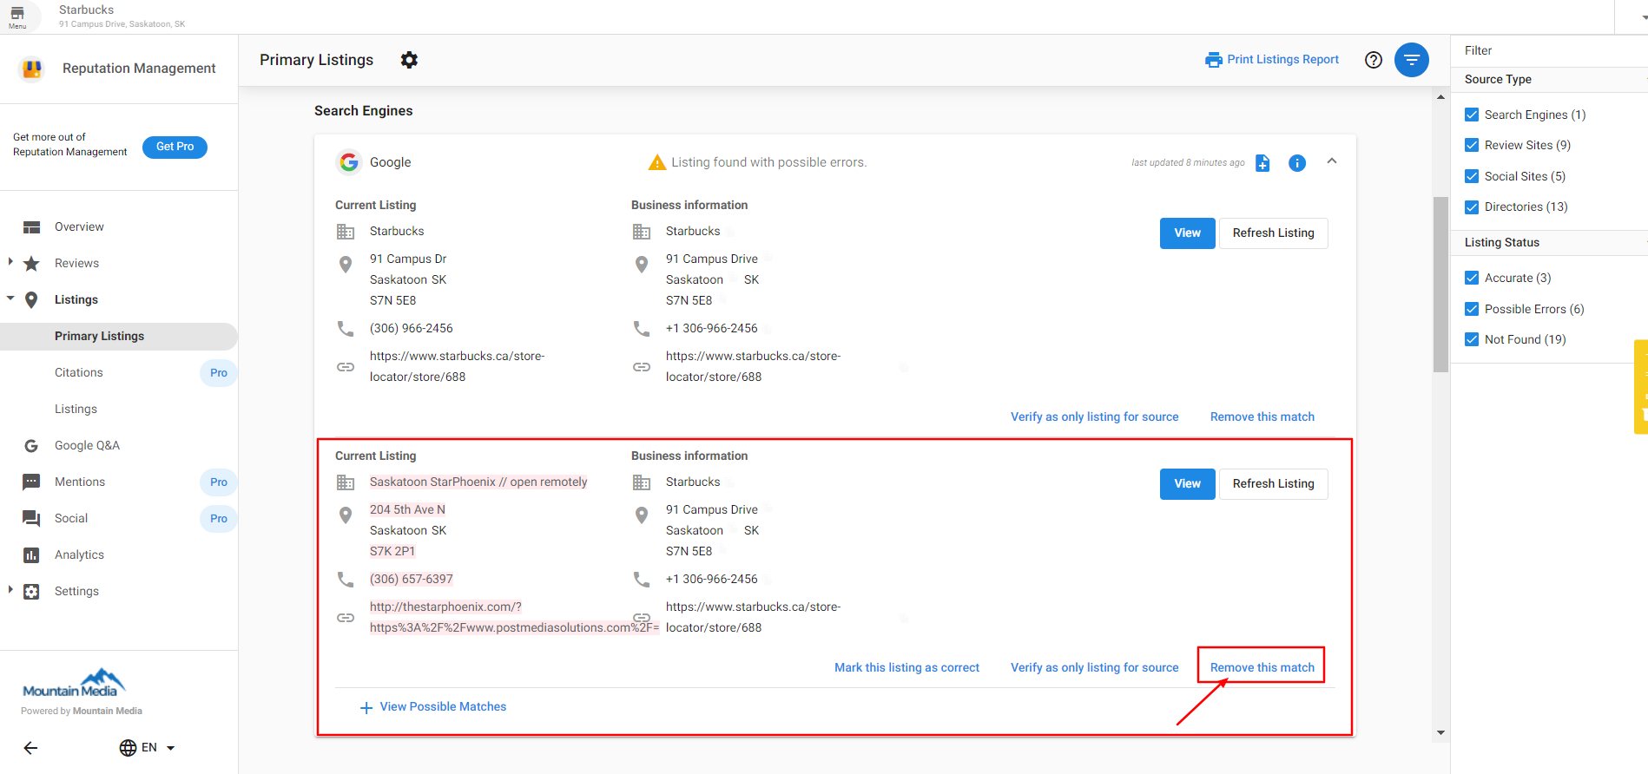Image resolution: width=1648 pixels, height=774 pixels.
Task: View the 91 Campus Dr Google listing
Action: [x=1187, y=233]
